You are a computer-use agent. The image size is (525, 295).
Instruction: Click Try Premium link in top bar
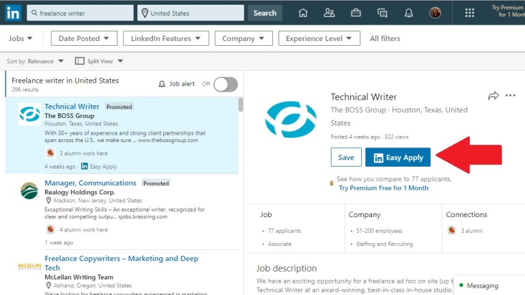[x=508, y=11]
